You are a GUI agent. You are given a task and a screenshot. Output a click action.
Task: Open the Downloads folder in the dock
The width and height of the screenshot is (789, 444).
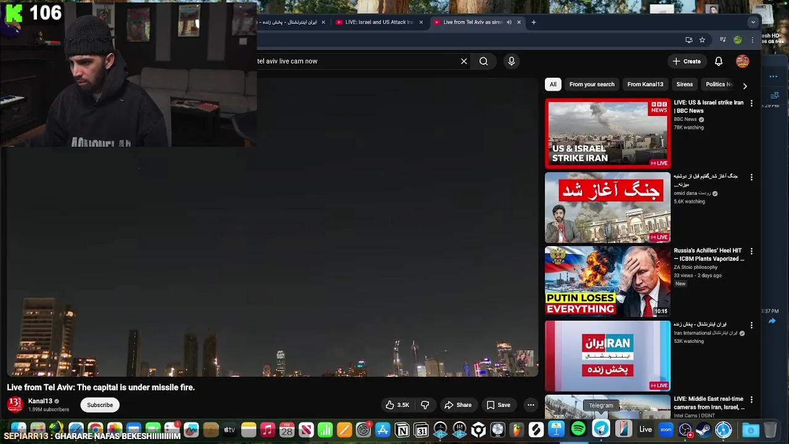750,430
